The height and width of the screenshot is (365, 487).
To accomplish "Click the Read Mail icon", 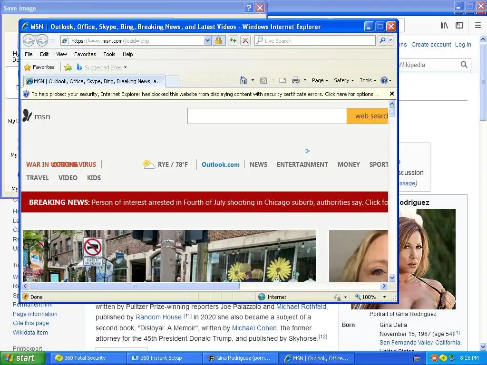I will coord(282,80).
